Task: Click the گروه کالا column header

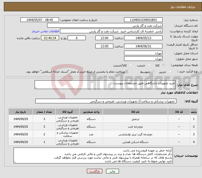Action: pos(67,112)
